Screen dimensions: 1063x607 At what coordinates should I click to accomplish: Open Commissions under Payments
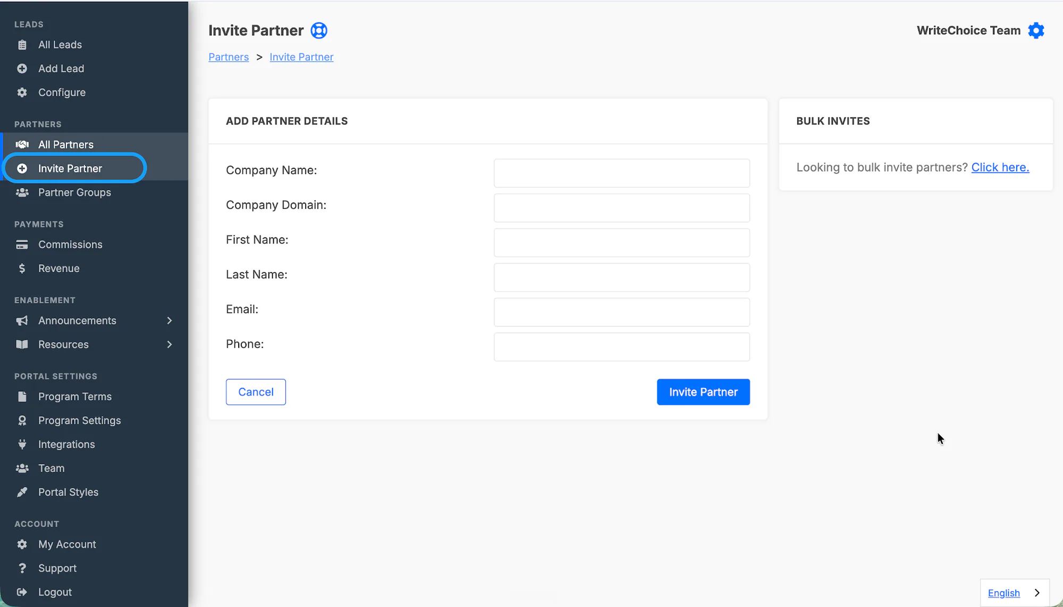coord(70,245)
